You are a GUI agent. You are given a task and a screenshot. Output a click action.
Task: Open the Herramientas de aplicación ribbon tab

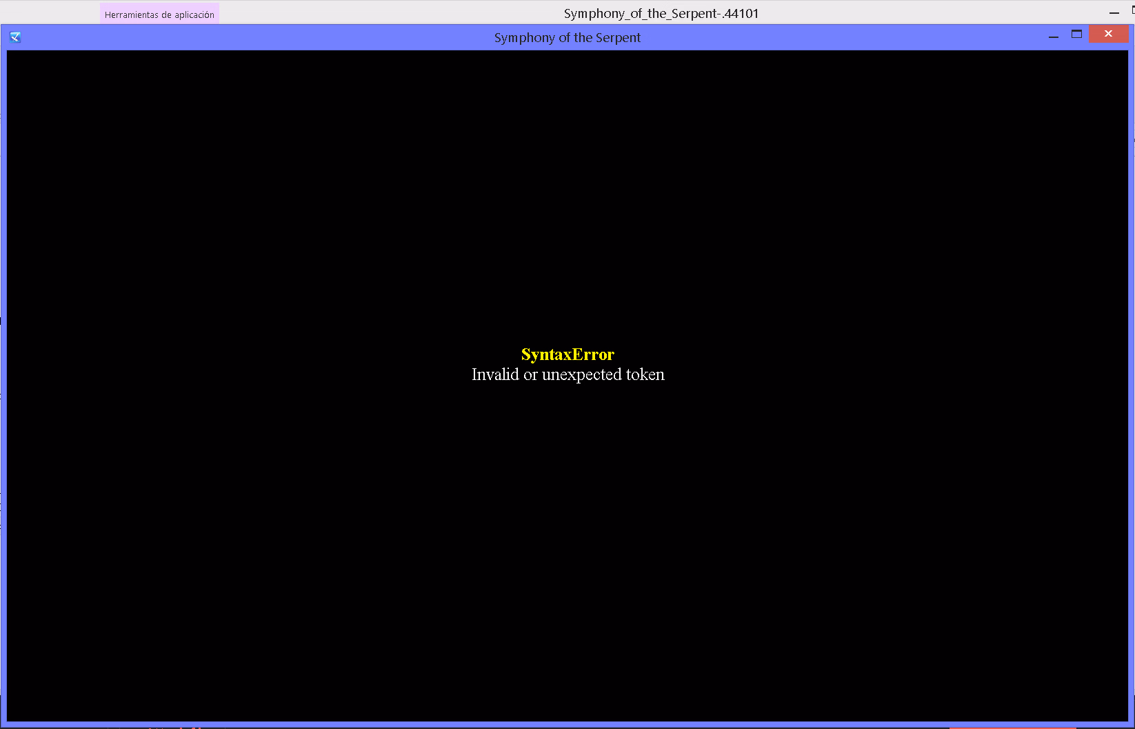click(x=159, y=14)
